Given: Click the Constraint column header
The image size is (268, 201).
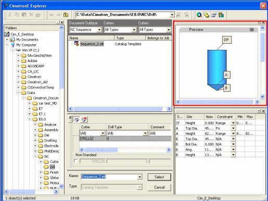Looking at the screenshot, I should pyautogui.click(x=225, y=117).
